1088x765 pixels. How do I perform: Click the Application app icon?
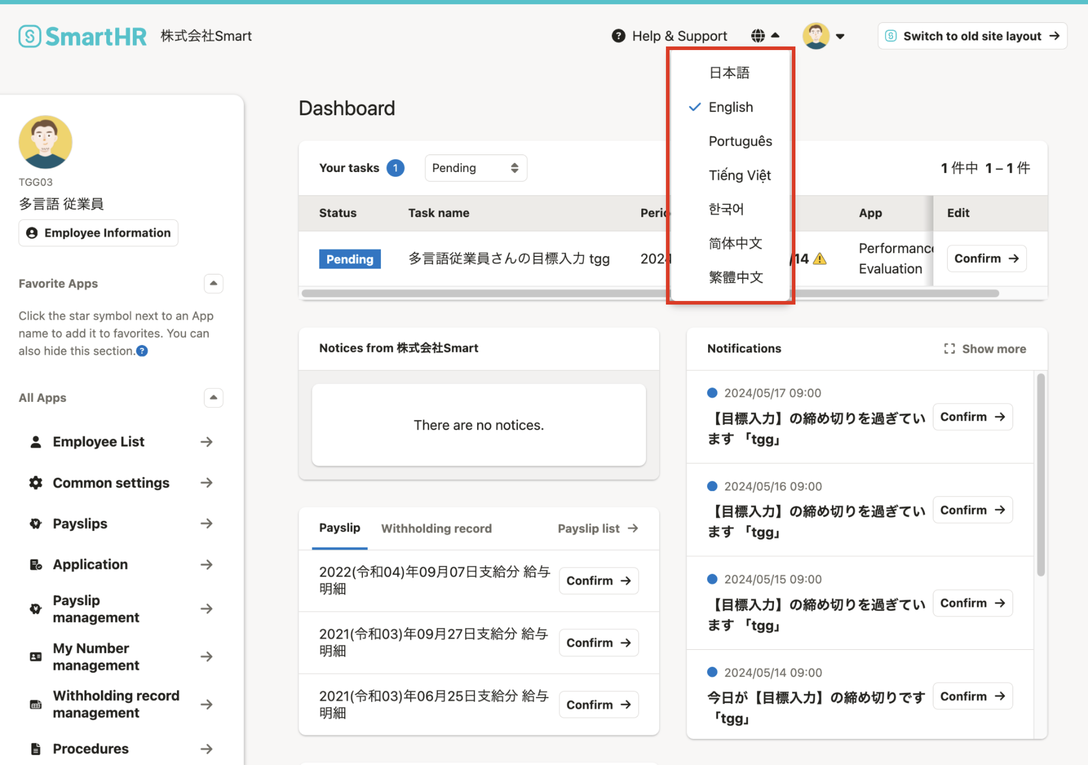(35, 564)
